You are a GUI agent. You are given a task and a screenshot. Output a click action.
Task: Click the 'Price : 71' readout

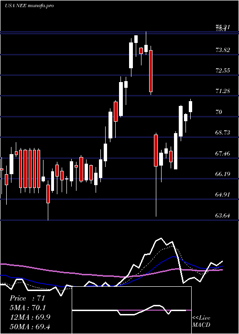[27, 298]
